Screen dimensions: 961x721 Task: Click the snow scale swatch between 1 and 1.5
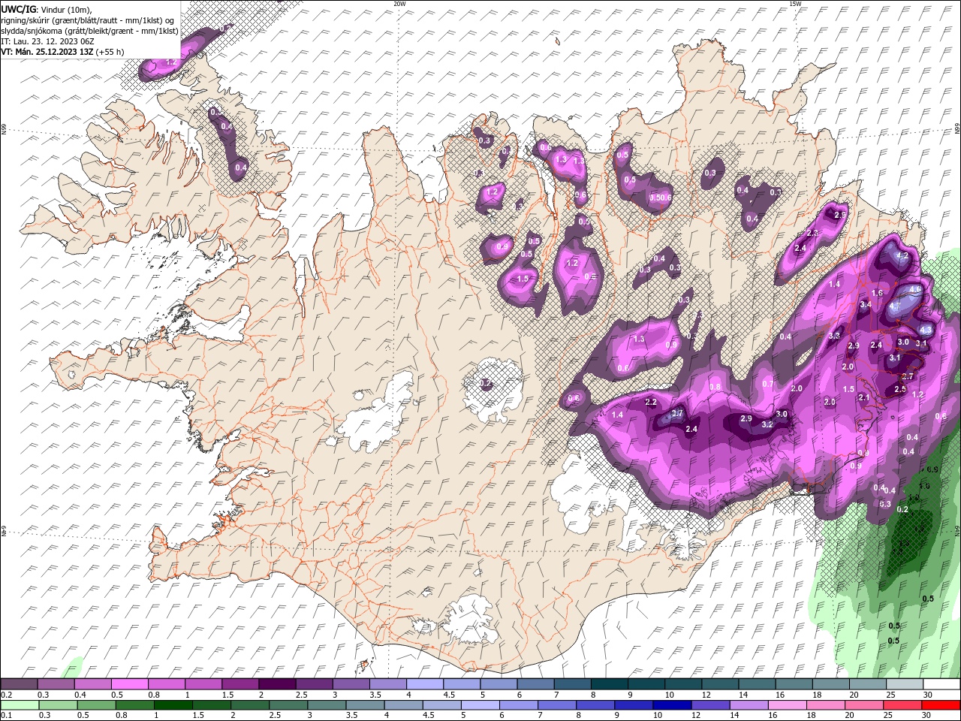pos(203,684)
